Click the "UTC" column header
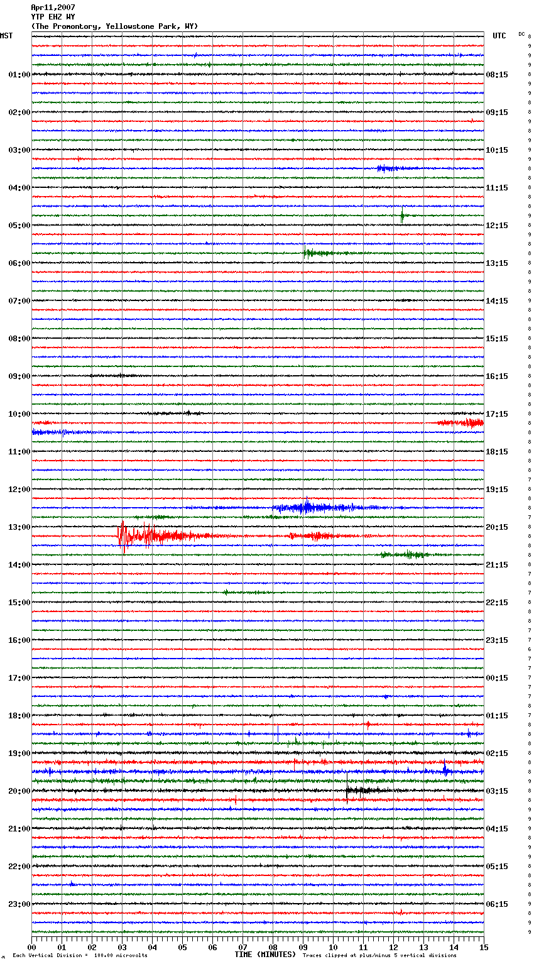This screenshot has height=964, width=534. 499,36
